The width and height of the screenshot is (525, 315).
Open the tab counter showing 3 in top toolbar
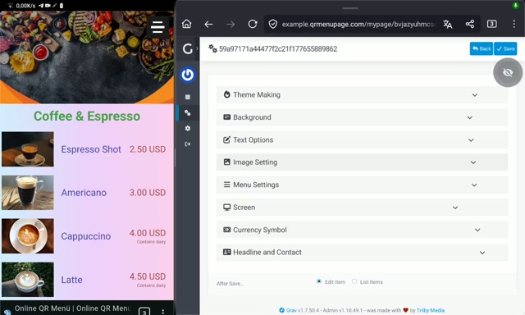[x=492, y=24]
